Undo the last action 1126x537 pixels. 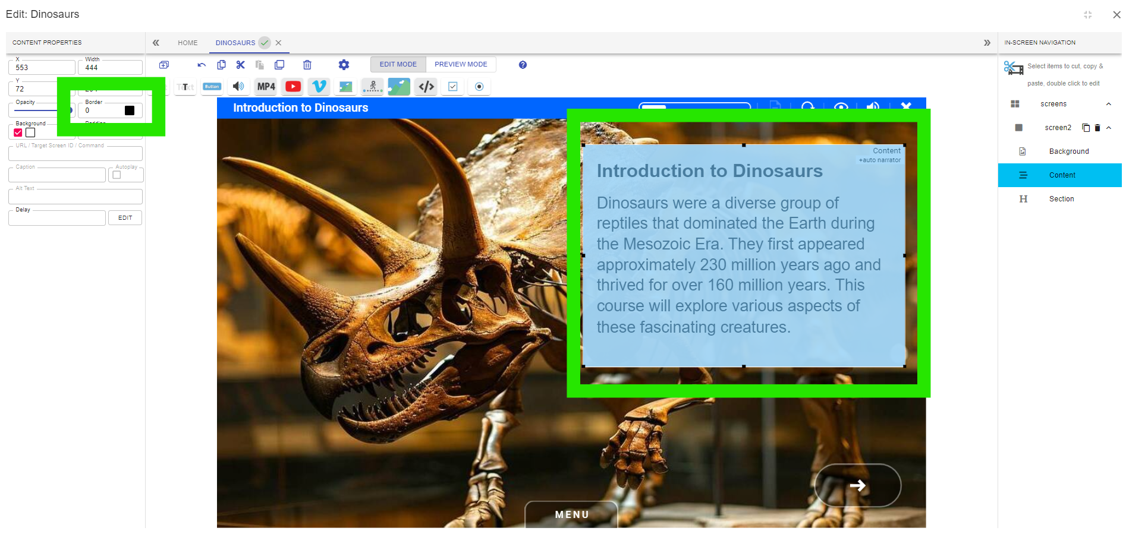202,65
